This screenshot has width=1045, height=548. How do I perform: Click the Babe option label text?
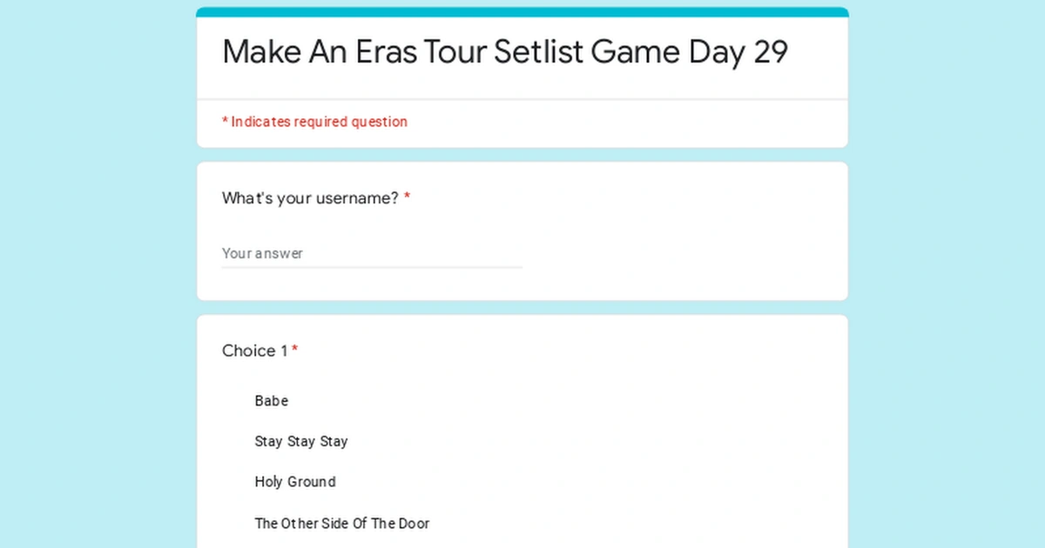(271, 401)
